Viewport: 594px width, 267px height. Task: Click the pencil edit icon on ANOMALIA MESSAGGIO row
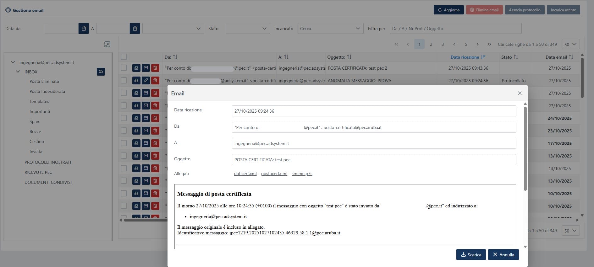click(146, 80)
